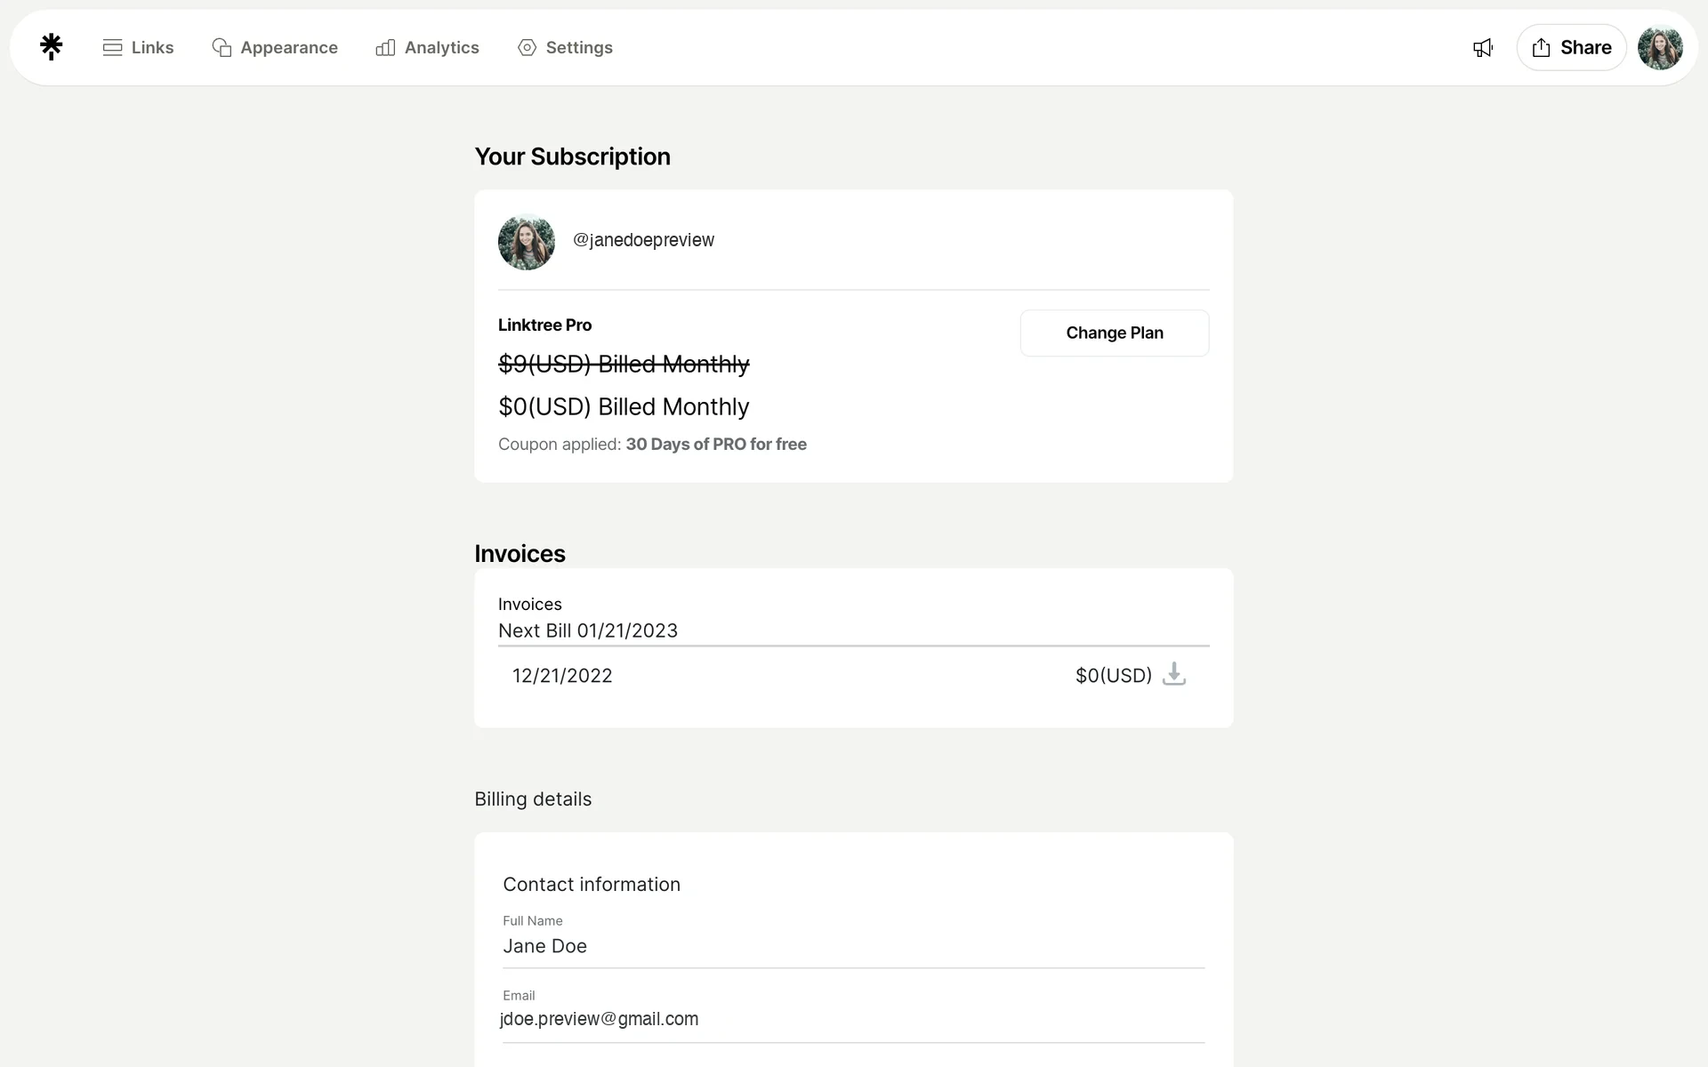Image resolution: width=1708 pixels, height=1067 pixels.
Task: Open the Links tab
Action: click(138, 47)
